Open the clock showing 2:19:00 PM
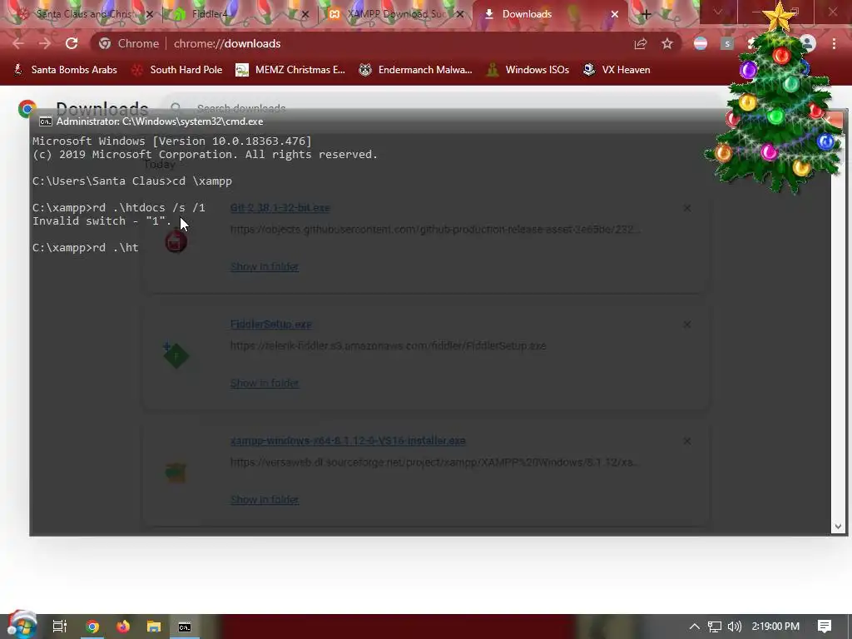Viewport: 852px width, 639px height. [x=775, y=627]
